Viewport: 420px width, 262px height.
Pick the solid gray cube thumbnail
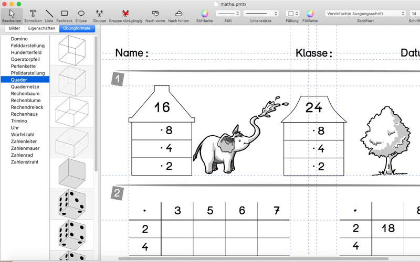pos(72,173)
